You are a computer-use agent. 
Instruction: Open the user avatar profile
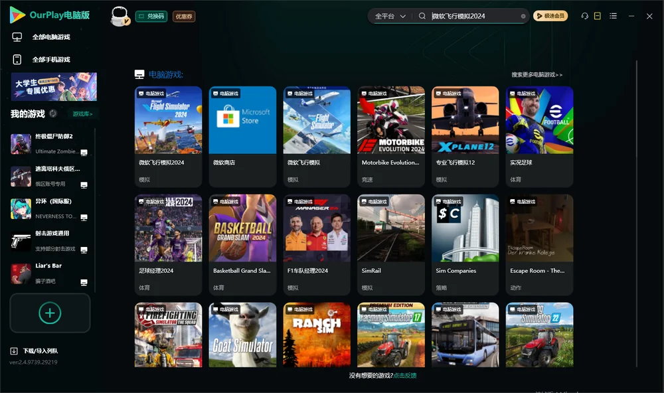(120, 16)
